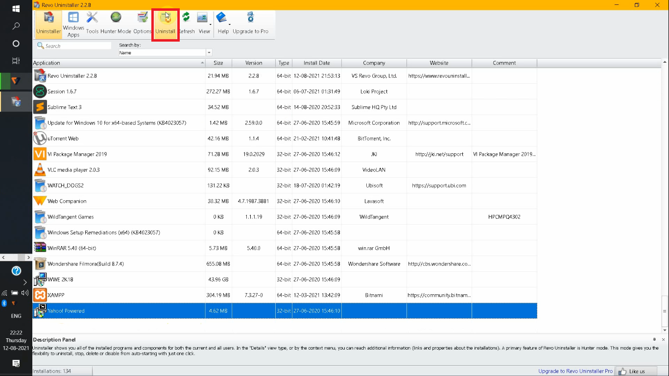Click the Yahoo! Powered app icon

pos(40,311)
